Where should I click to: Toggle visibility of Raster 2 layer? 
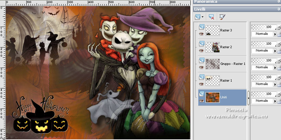coord(201,51)
